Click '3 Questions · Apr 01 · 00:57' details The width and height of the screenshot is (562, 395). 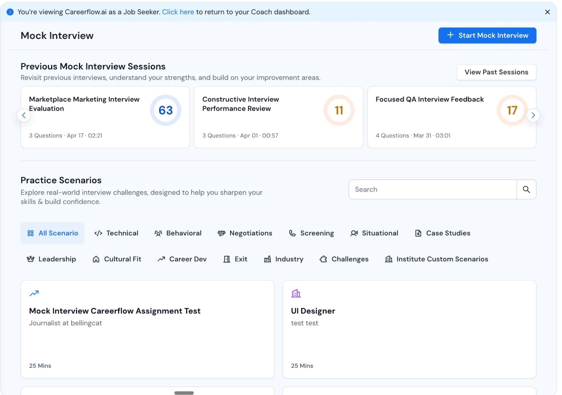point(240,136)
